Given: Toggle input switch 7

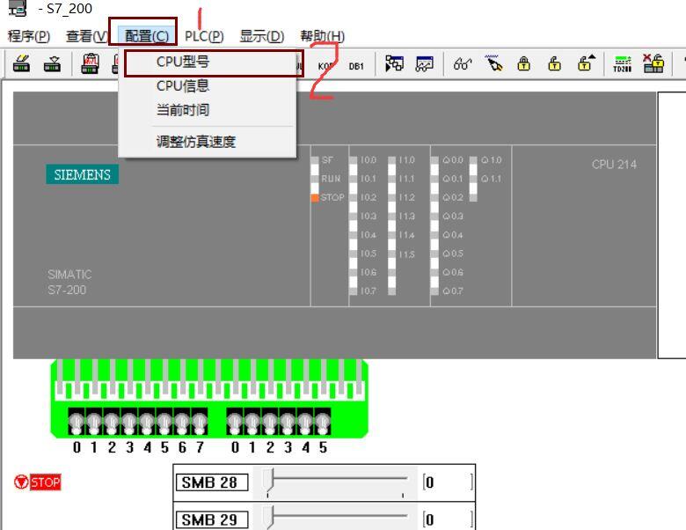Looking at the screenshot, I should click(200, 423).
